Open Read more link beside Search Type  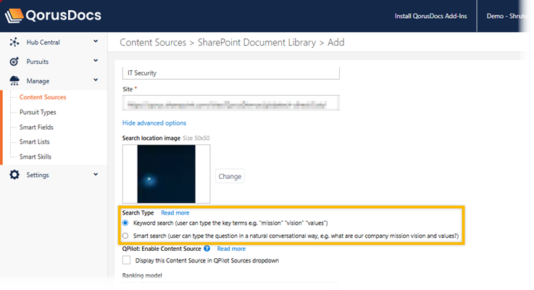175,212
